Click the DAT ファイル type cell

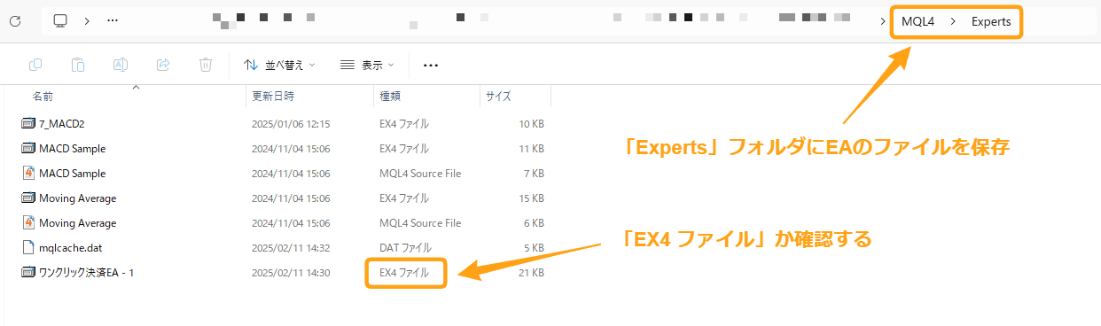[405, 248]
